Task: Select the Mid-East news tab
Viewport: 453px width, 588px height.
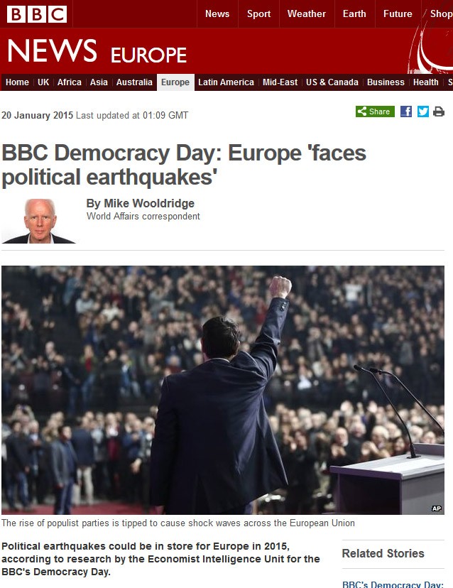Action: pyautogui.click(x=280, y=82)
